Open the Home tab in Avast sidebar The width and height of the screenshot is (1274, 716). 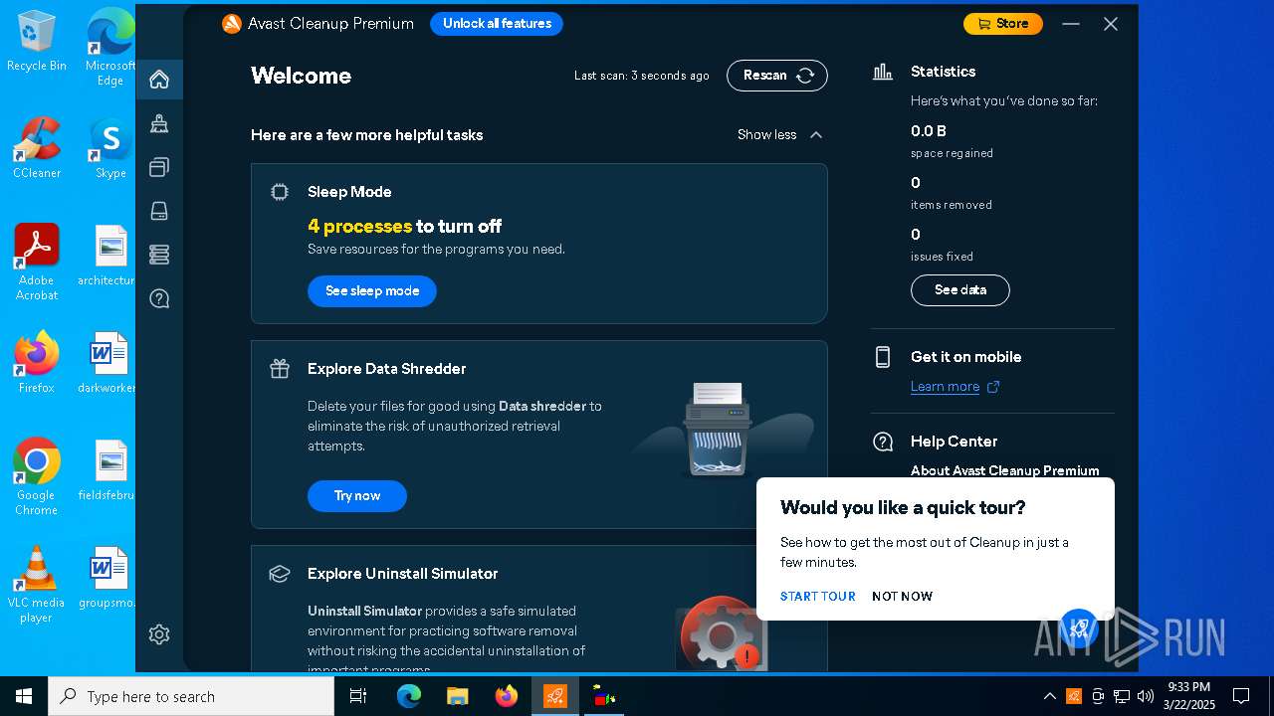pyautogui.click(x=159, y=80)
